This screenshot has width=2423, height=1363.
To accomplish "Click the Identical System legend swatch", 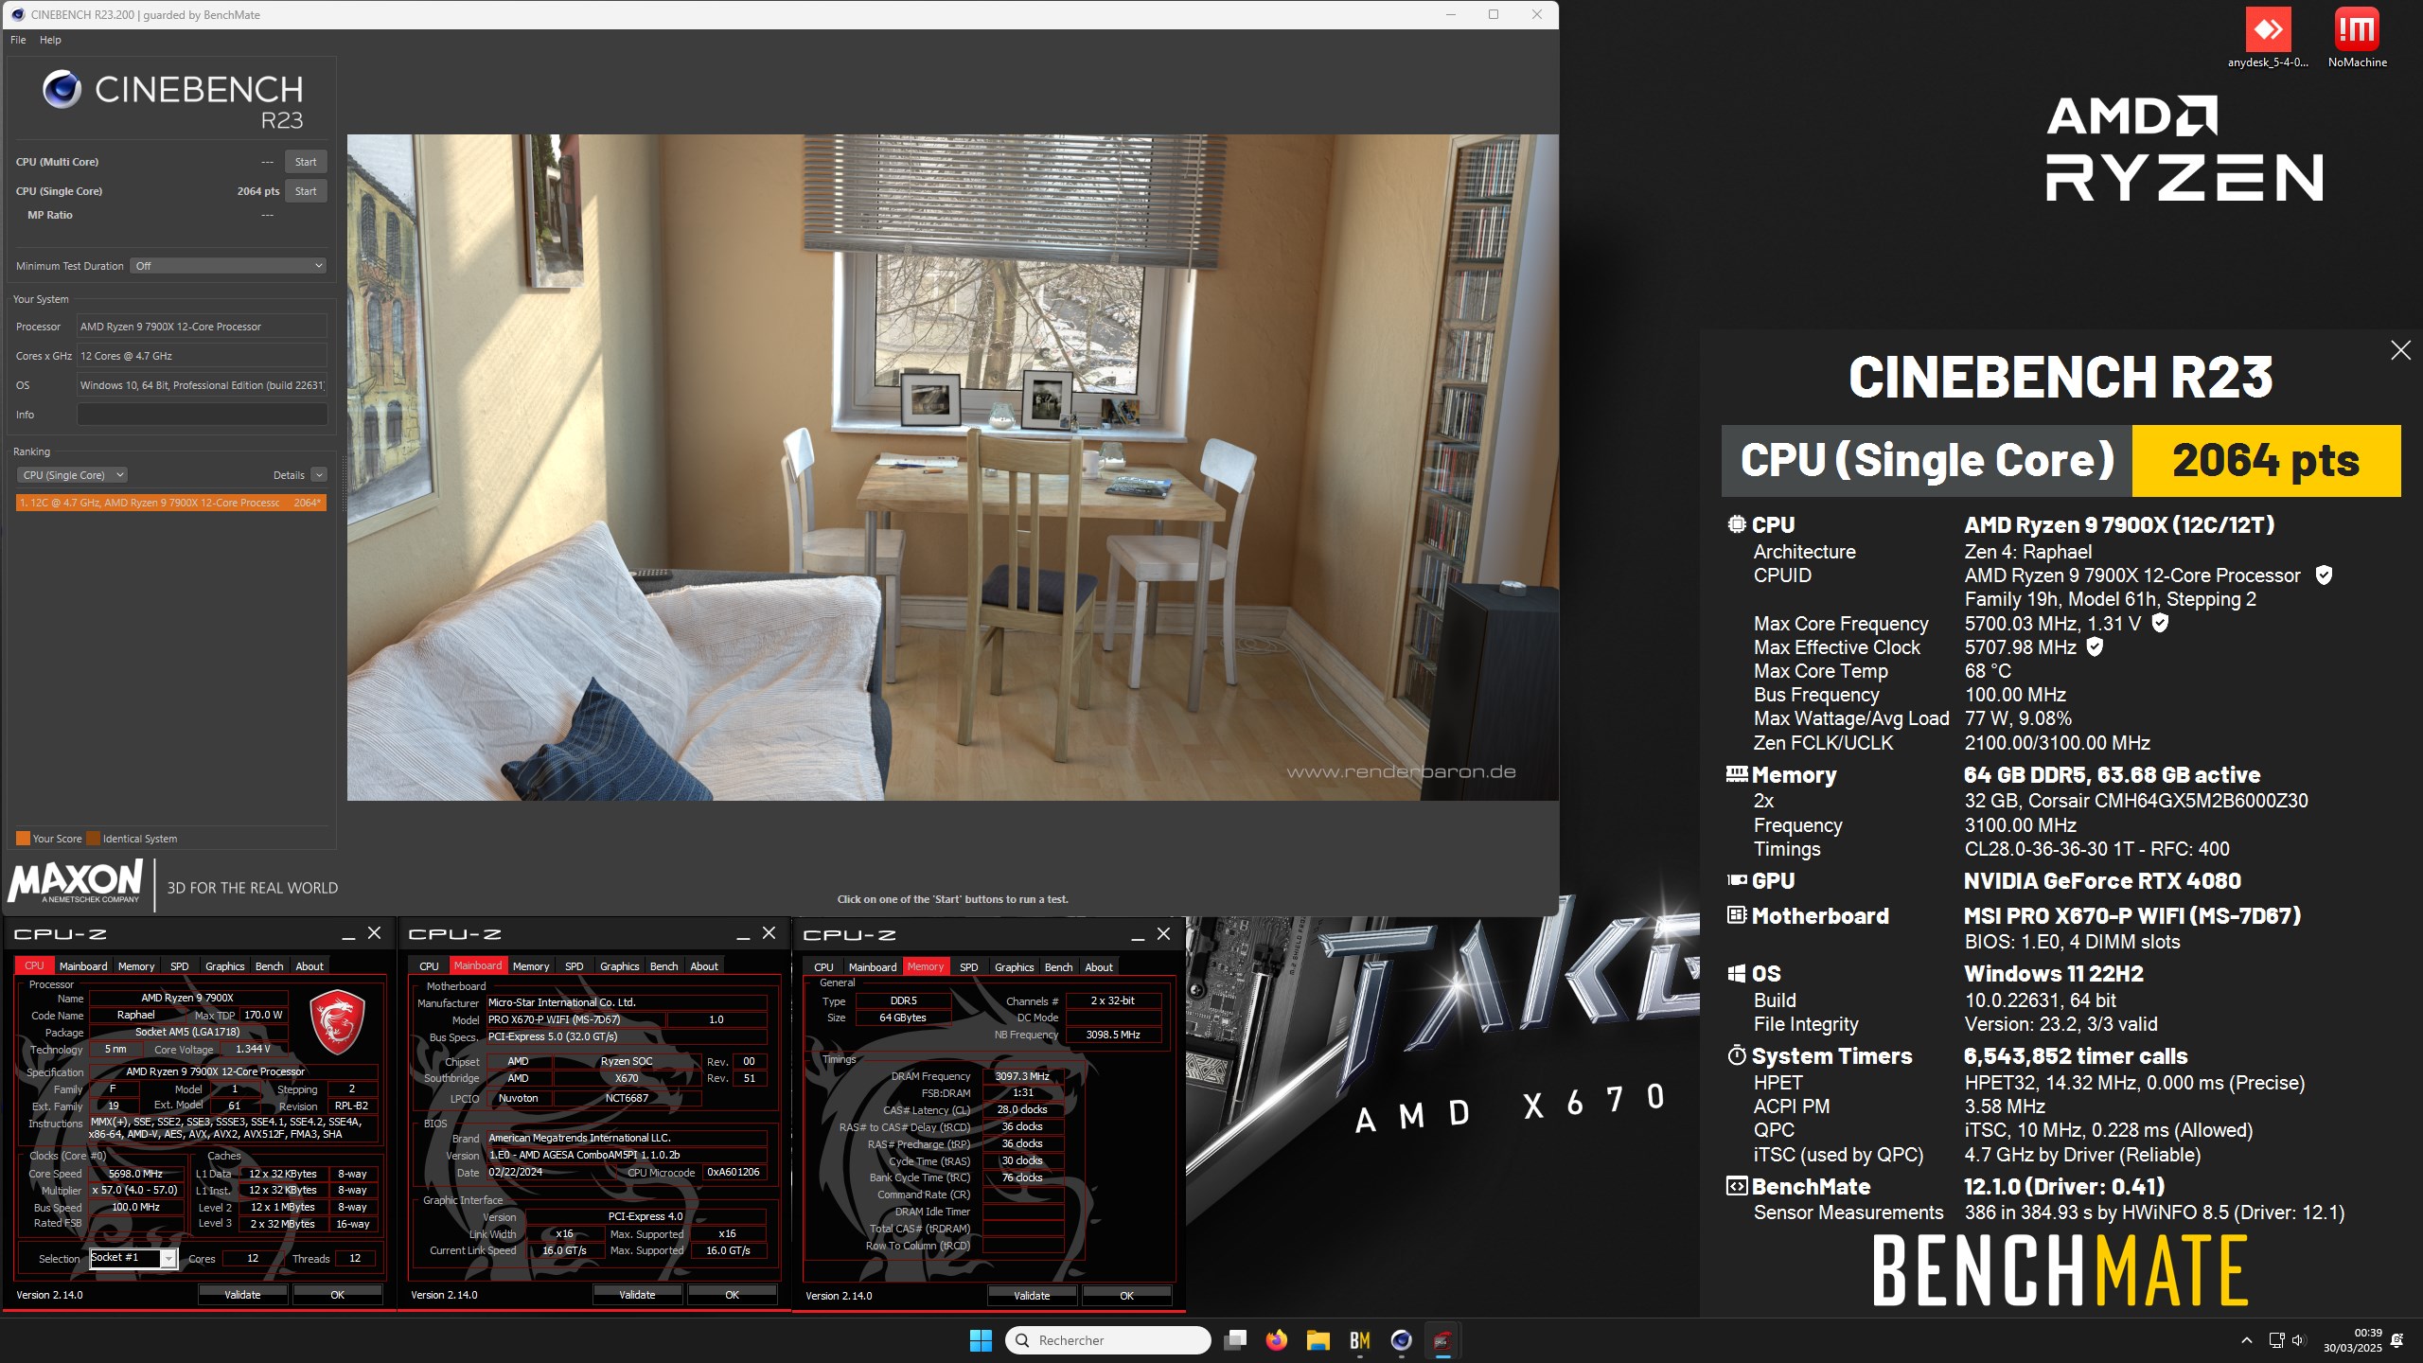I will coord(93,839).
